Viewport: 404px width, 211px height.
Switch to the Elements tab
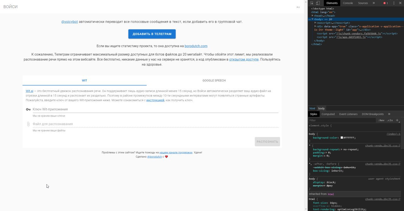(x=332, y=3)
